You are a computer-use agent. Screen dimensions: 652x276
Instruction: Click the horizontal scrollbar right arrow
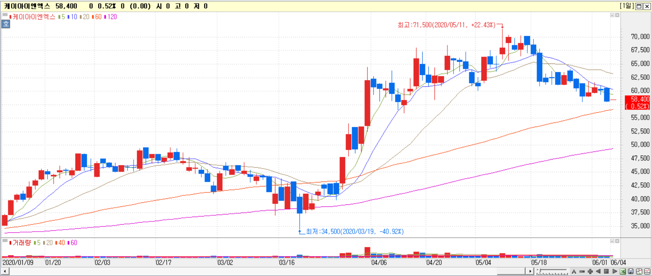[530, 271]
